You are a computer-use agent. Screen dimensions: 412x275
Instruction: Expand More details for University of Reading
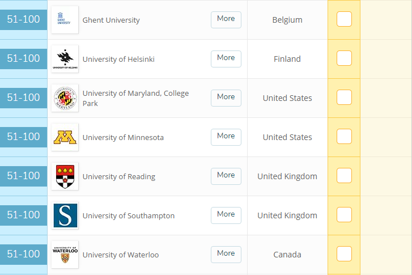tap(226, 176)
